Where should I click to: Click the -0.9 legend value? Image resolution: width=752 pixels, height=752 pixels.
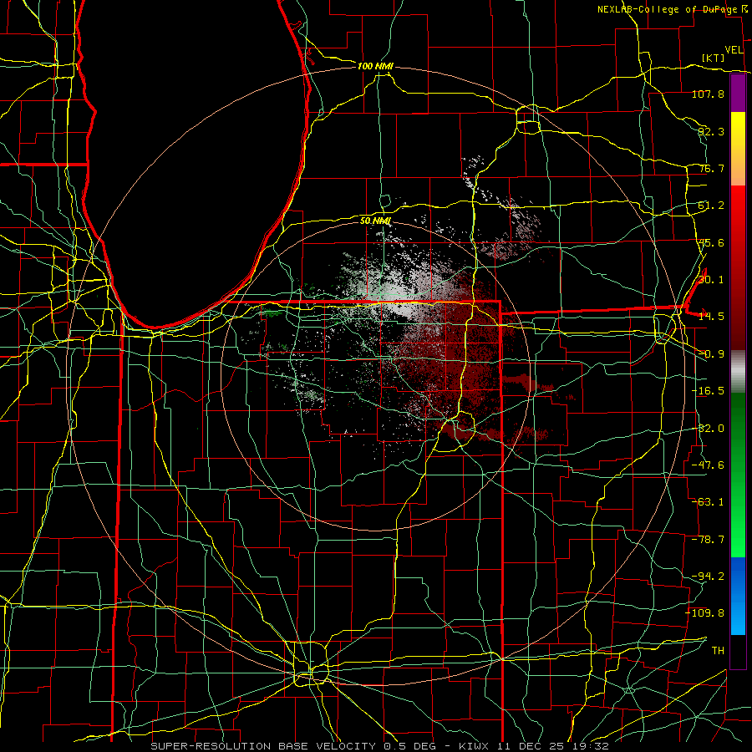tap(711, 354)
